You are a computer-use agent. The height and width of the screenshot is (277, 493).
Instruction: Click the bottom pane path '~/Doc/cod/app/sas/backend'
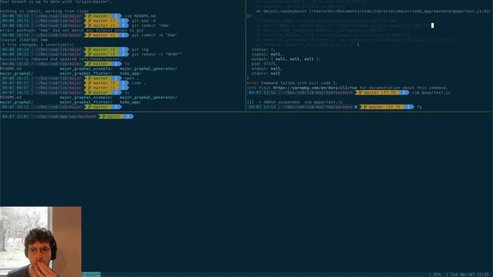coord(66,116)
